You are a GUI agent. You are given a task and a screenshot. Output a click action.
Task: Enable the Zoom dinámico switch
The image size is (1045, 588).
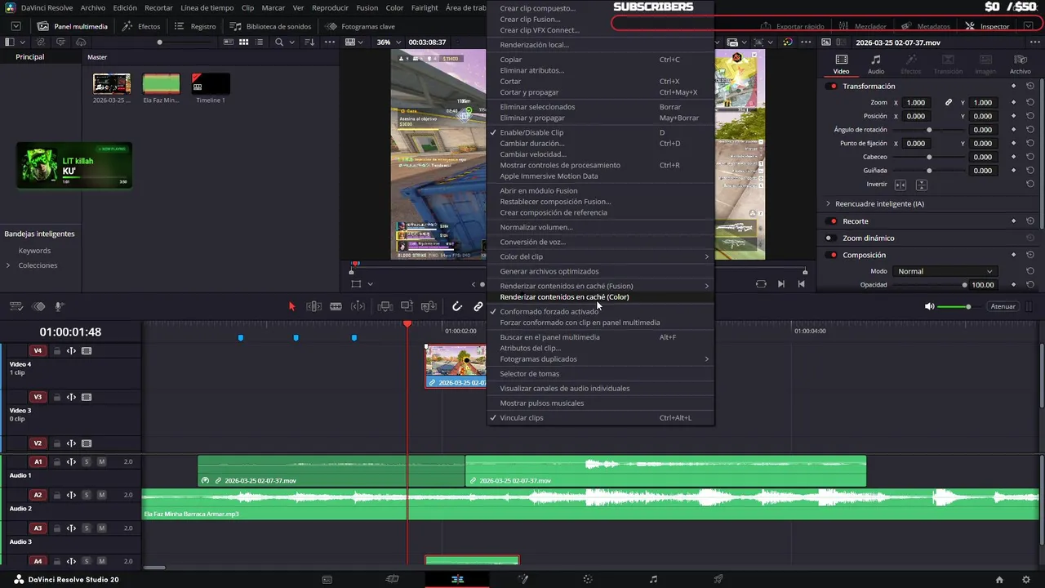tap(832, 238)
